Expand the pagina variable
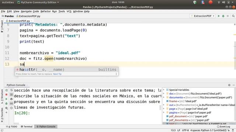 click(164, 113)
